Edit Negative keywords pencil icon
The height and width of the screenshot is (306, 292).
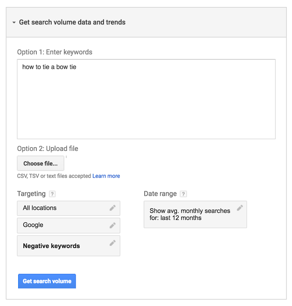click(112, 243)
